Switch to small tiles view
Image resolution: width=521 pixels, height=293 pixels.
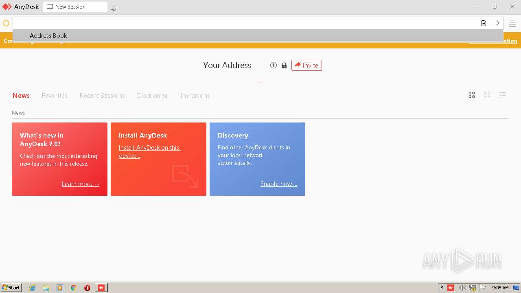coord(487,95)
